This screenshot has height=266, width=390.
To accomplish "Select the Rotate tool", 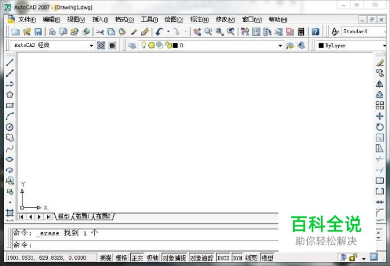I will [x=379, y=127].
